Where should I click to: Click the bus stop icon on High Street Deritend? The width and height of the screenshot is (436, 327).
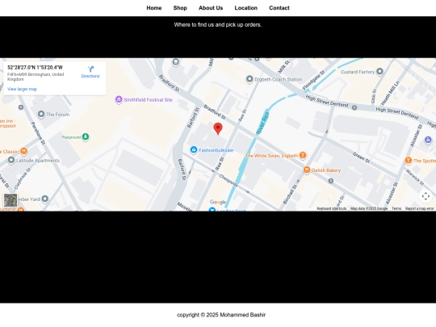coord(354,107)
